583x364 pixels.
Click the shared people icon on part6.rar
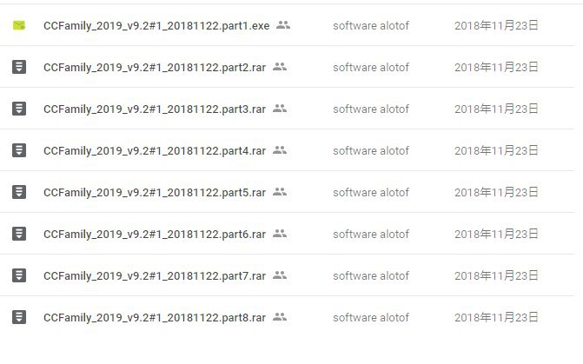coord(280,234)
